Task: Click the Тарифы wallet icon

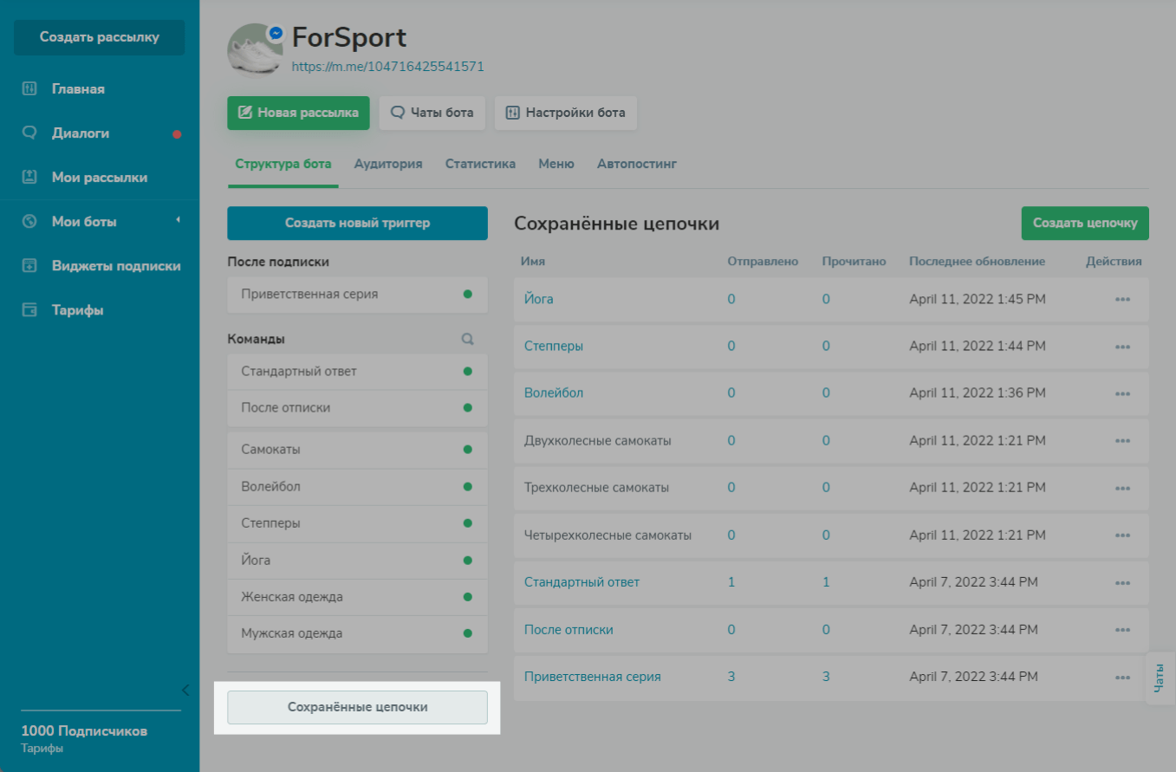Action: 29,309
